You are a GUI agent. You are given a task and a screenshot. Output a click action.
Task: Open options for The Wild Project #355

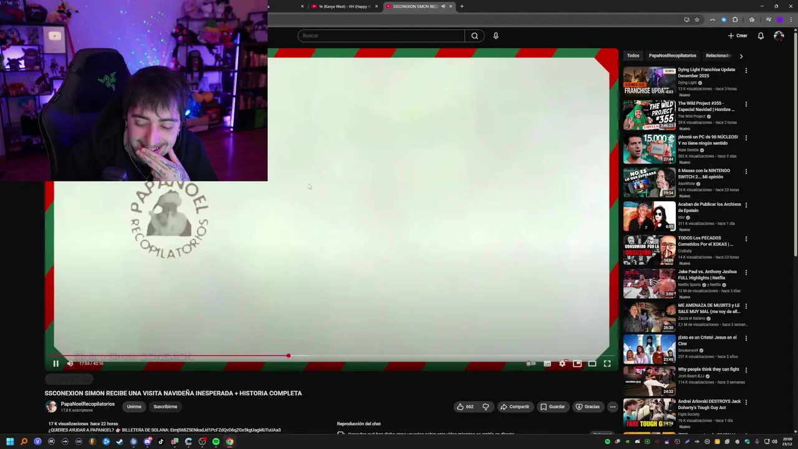tap(746, 104)
